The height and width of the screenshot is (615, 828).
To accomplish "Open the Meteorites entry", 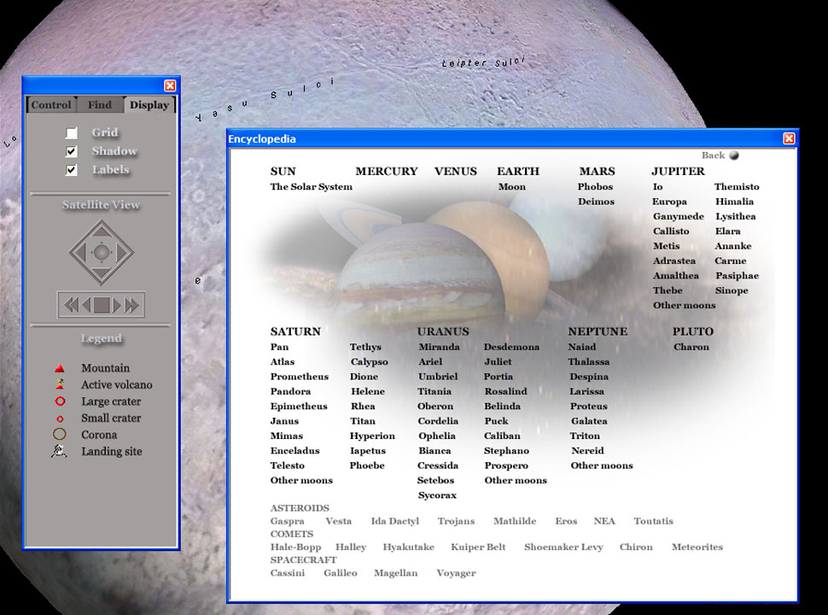I will click(697, 547).
